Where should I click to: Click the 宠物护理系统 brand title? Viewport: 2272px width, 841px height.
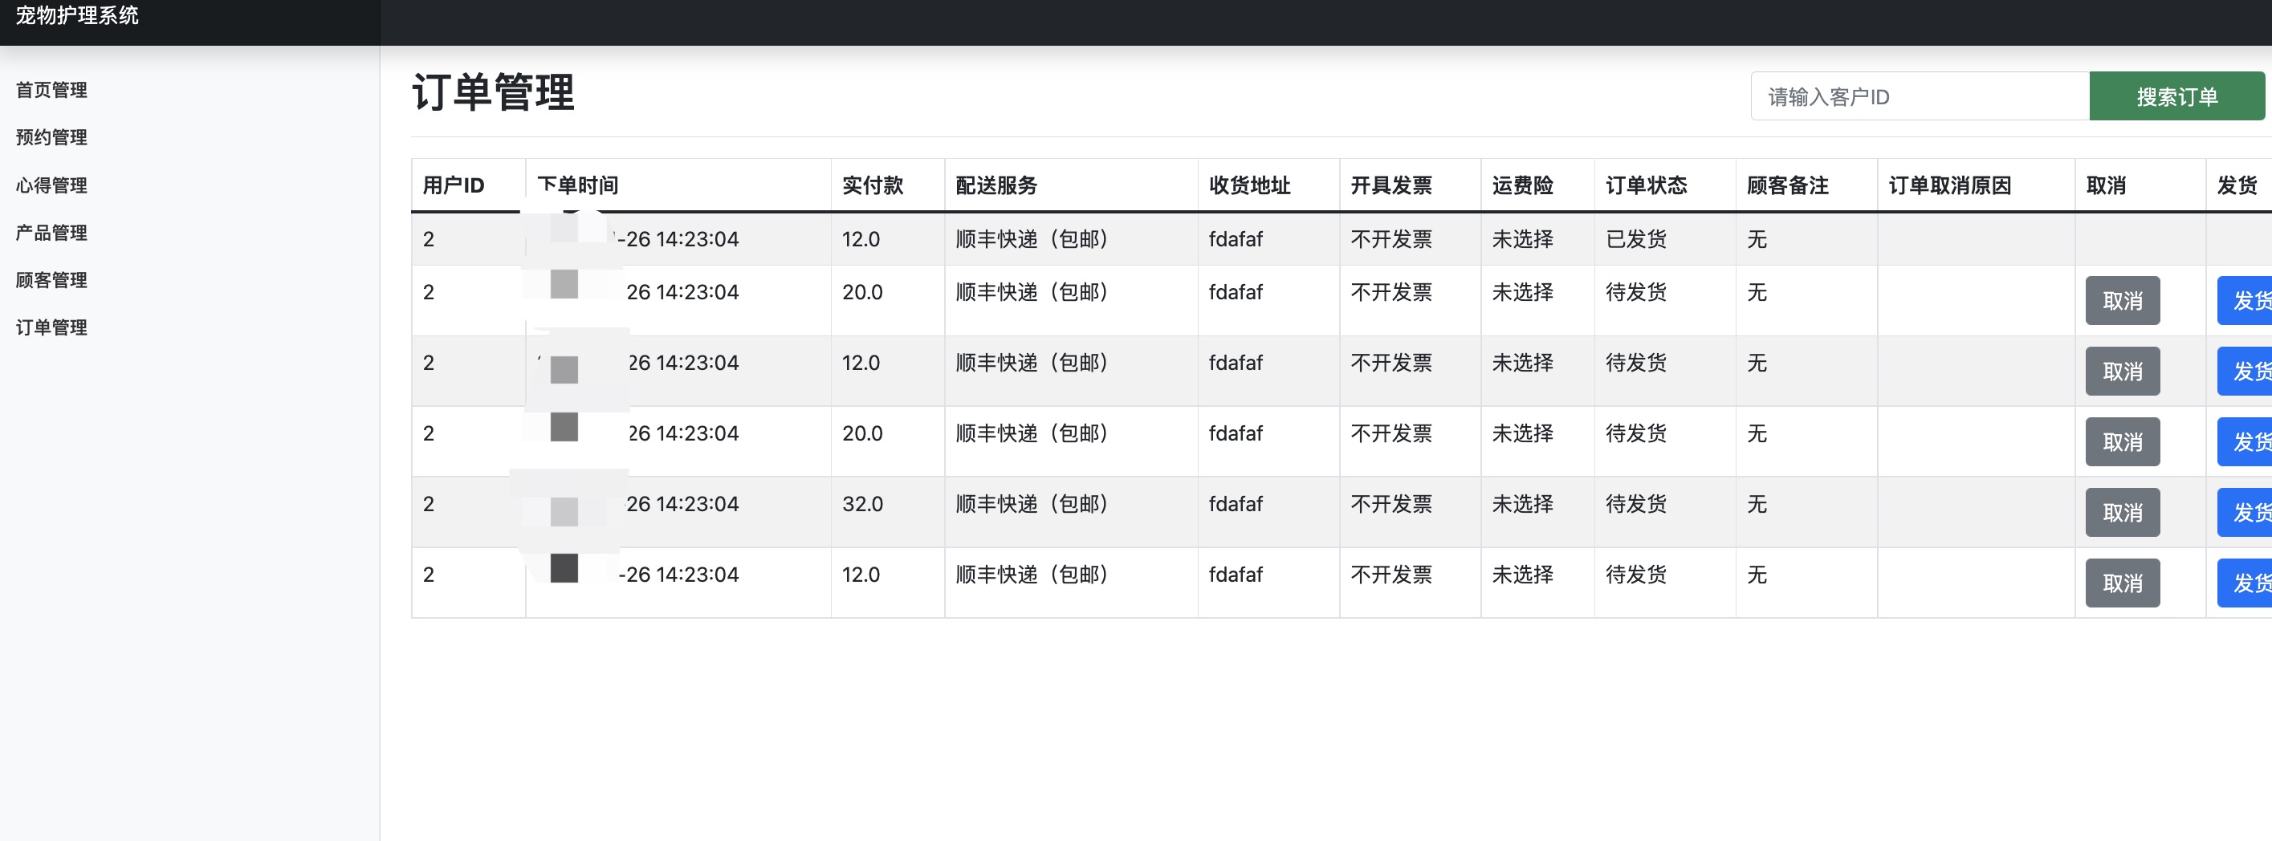[x=78, y=15]
